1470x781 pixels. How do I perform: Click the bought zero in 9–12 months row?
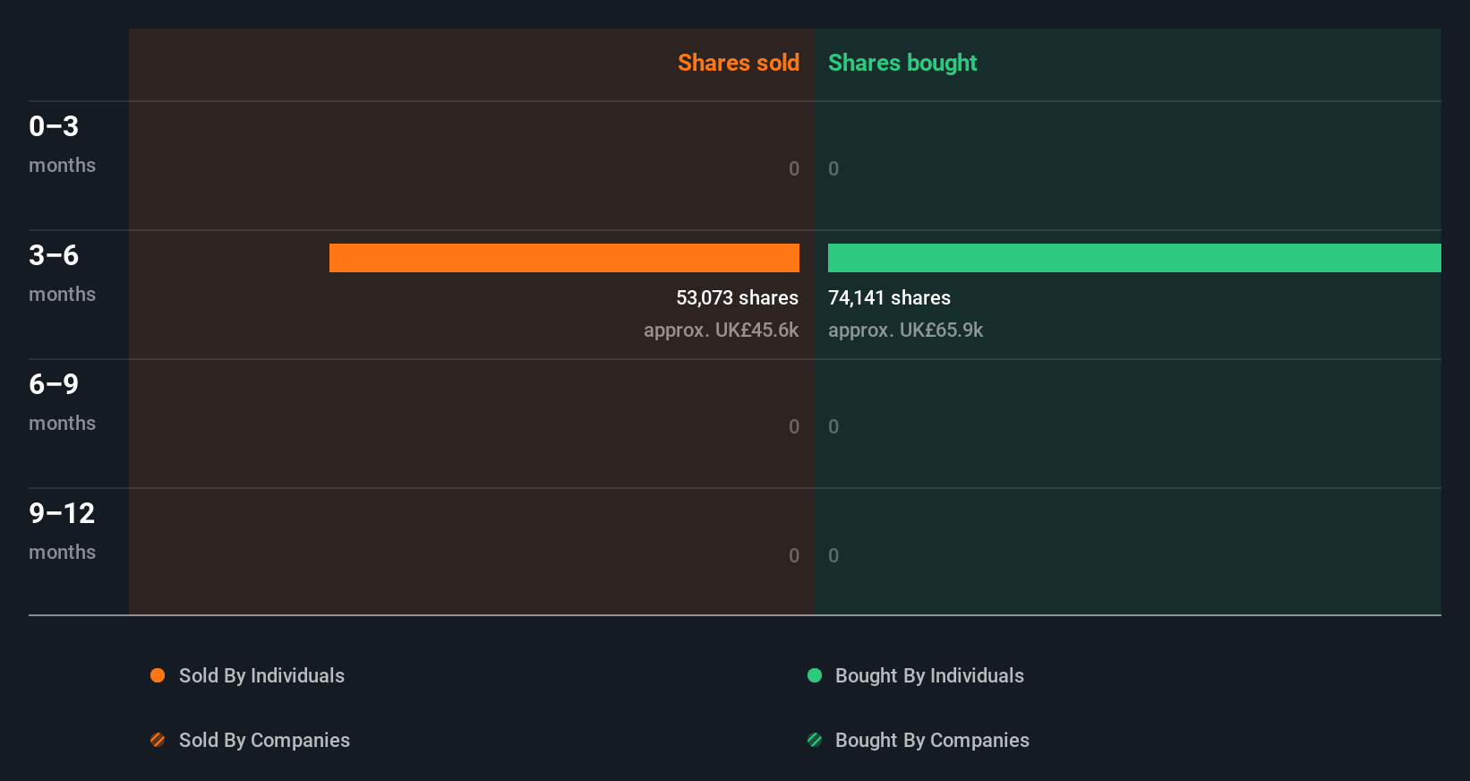[833, 555]
